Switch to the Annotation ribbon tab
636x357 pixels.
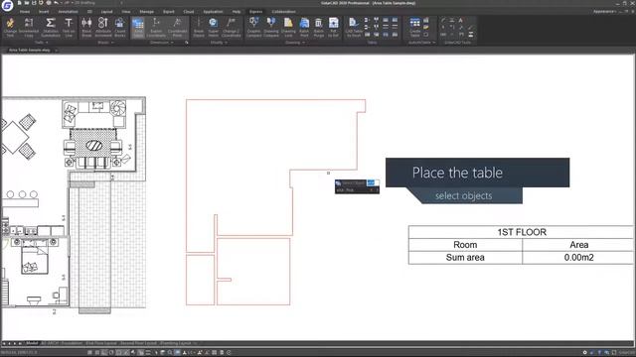69,11
